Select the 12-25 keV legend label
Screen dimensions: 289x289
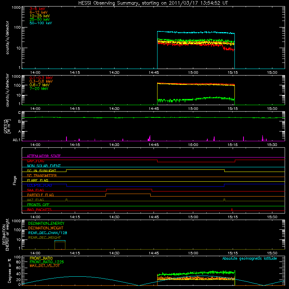pos(40,16)
